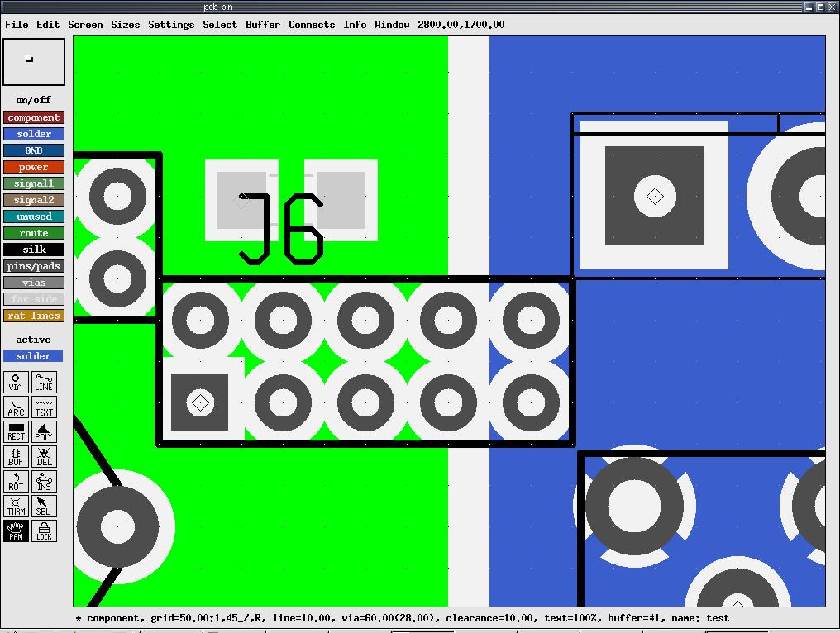Toggle the GND layer on/off

click(34, 150)
